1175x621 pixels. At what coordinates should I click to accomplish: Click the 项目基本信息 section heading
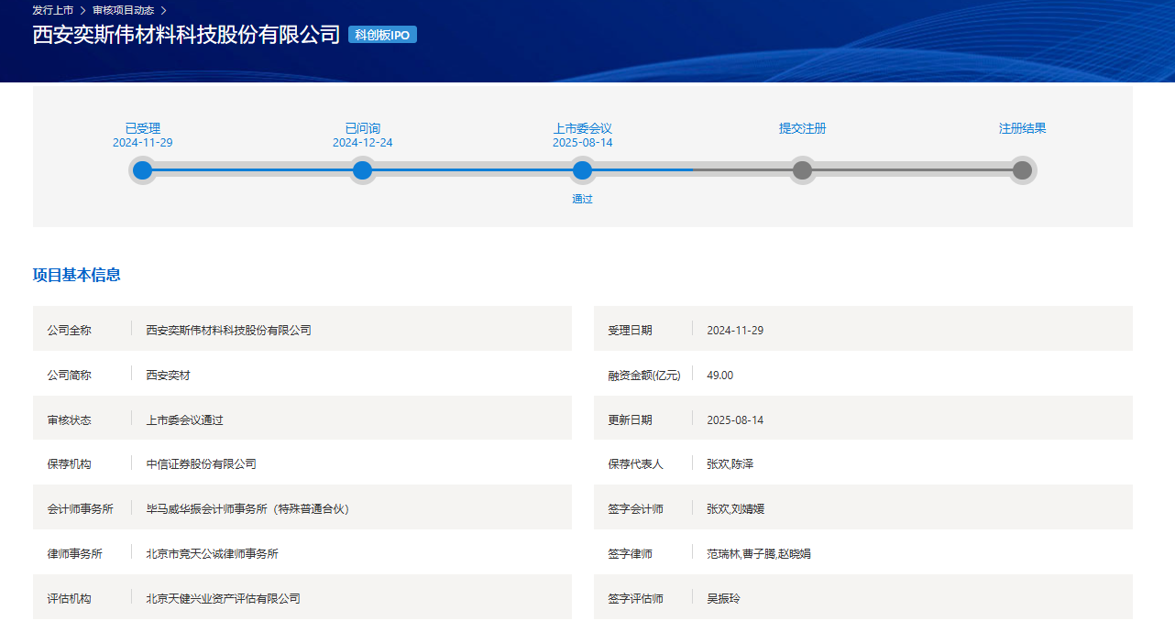pyautogui.click(x=77, y=275)
